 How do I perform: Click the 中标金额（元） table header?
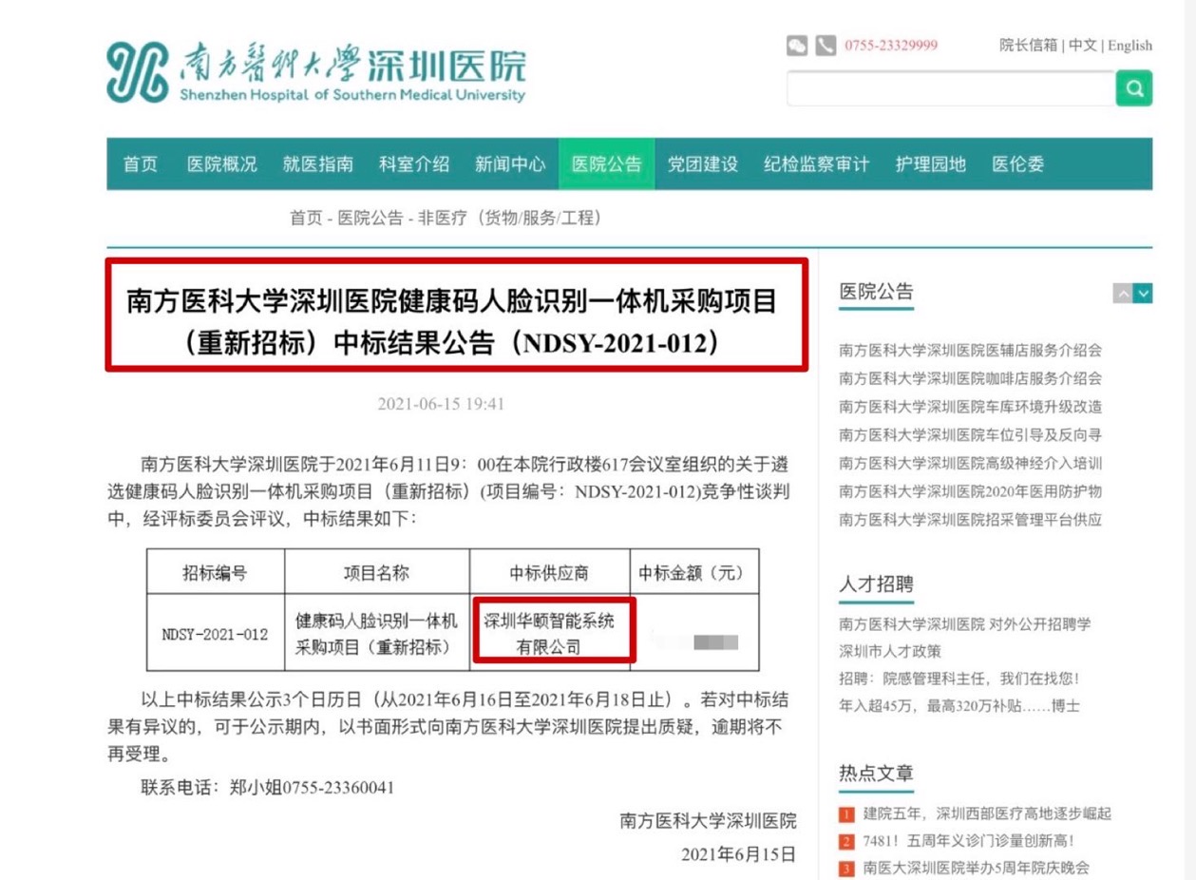[694, 573]
